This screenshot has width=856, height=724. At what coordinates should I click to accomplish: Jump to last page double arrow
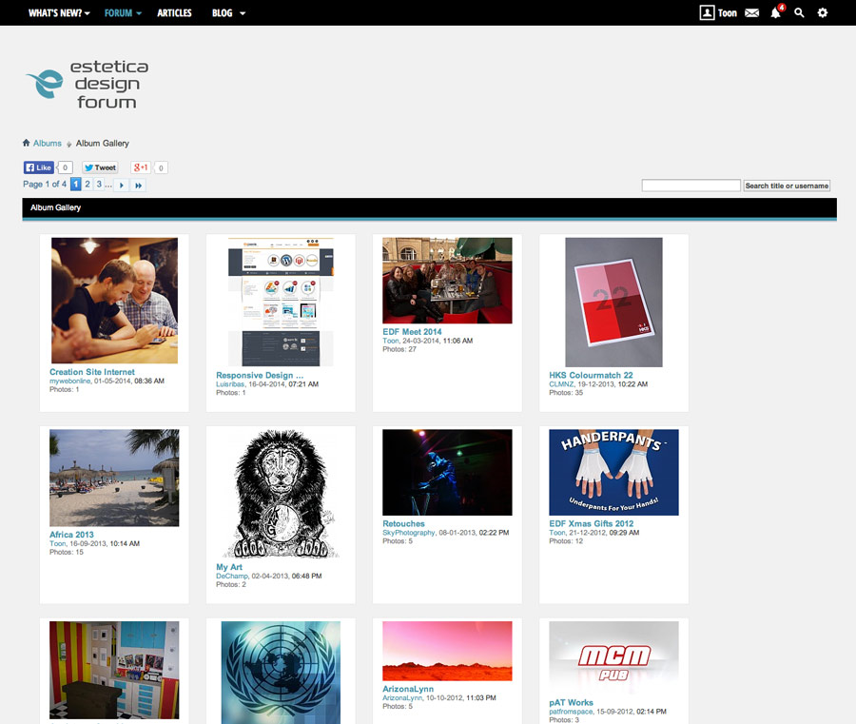point(139,186)
